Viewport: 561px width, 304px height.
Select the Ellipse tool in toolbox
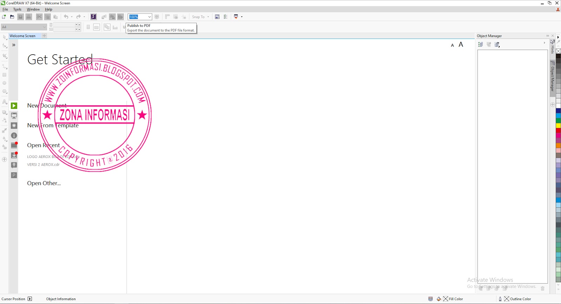(x=5, y=83)
